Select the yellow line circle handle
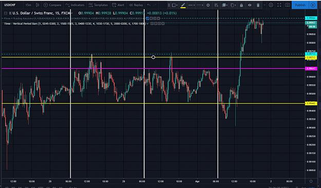 click(x=153, y=58)
